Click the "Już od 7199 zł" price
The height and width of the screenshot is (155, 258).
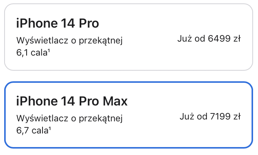210,116
